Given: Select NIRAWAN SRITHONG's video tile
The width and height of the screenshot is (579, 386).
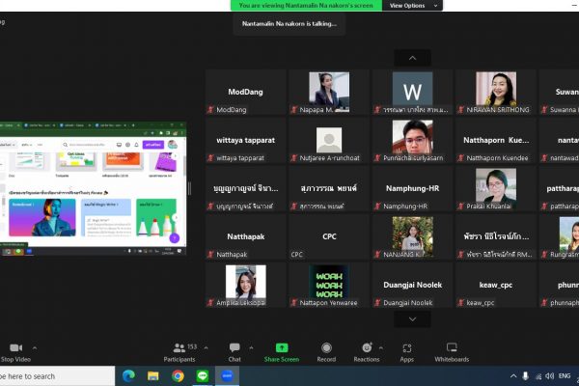Looking at the screenshot, I should point(496,93).
